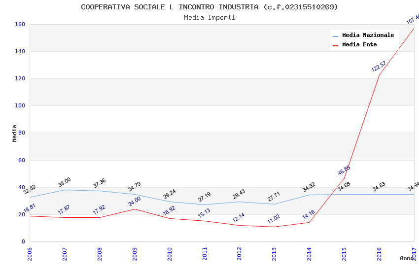The image size is (419, 271).
Task: Select the 14.16 ente value label
Action: 309,214
